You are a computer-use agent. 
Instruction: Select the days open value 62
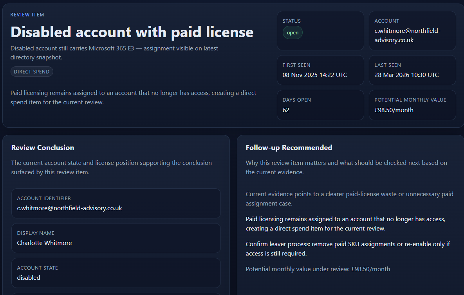286,110
